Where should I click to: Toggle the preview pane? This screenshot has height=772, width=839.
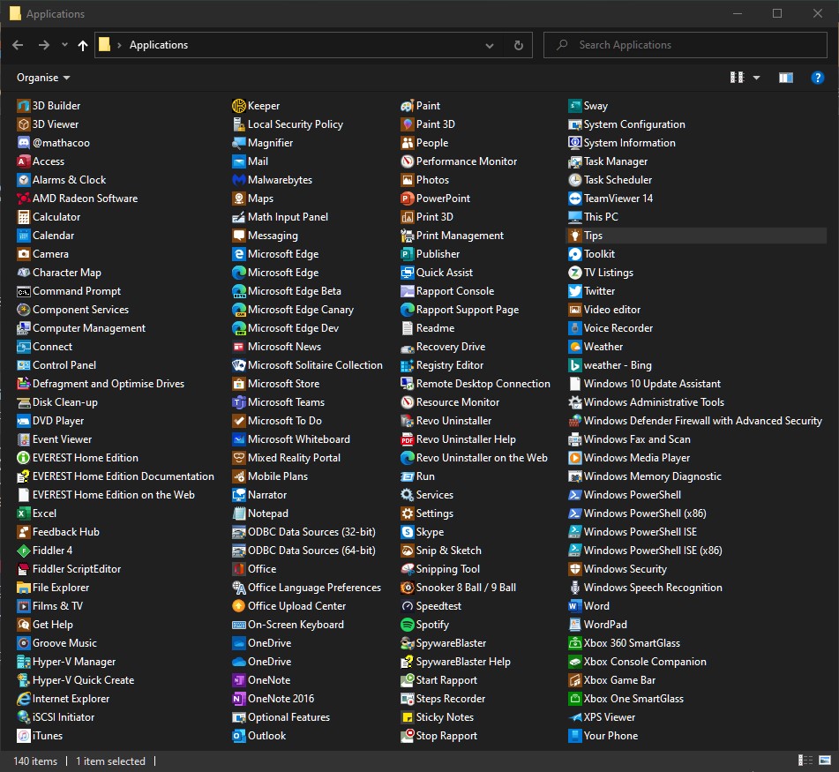[x=785, y=78]
